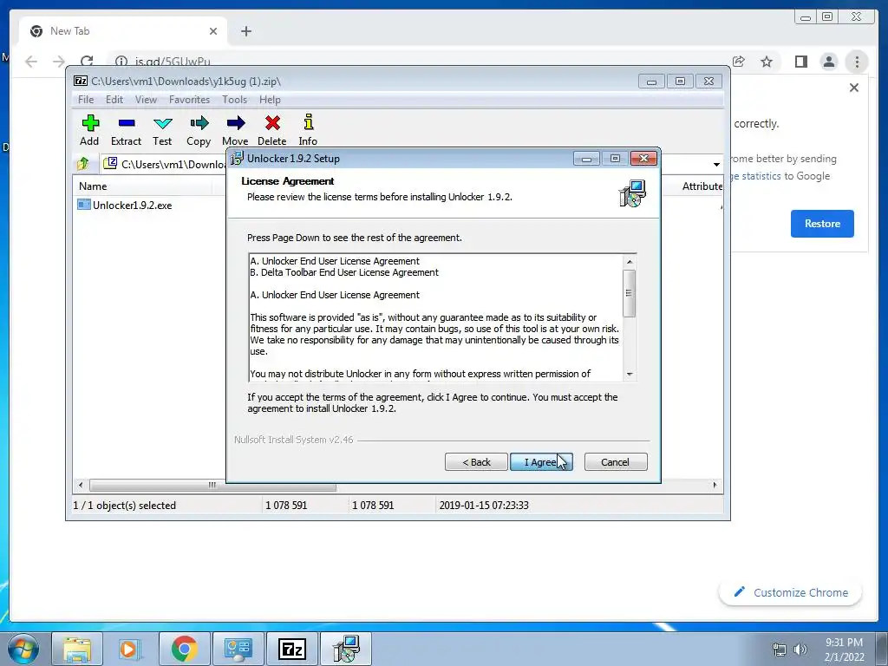Viewport: 888px width, 666px height.
Task: Select the New Tab tab
Action: [123, 31]
